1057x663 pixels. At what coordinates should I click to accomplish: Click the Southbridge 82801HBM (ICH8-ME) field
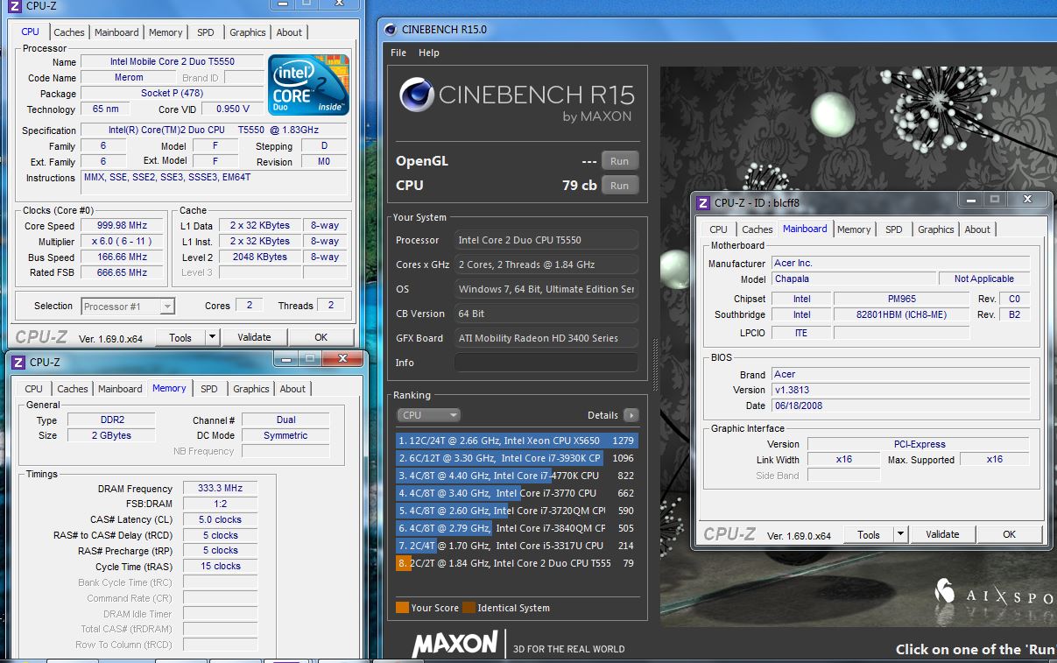(901, 314)
